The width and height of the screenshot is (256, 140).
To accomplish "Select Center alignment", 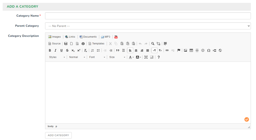I will (x=136, y=50).
